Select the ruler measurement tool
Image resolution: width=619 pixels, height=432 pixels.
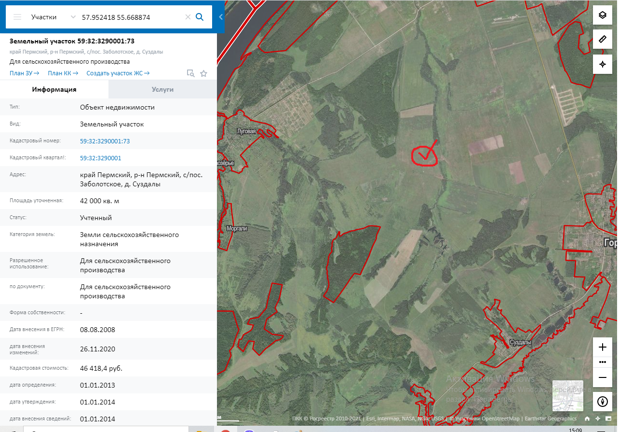pyautogui.click(x=602, y=40)
